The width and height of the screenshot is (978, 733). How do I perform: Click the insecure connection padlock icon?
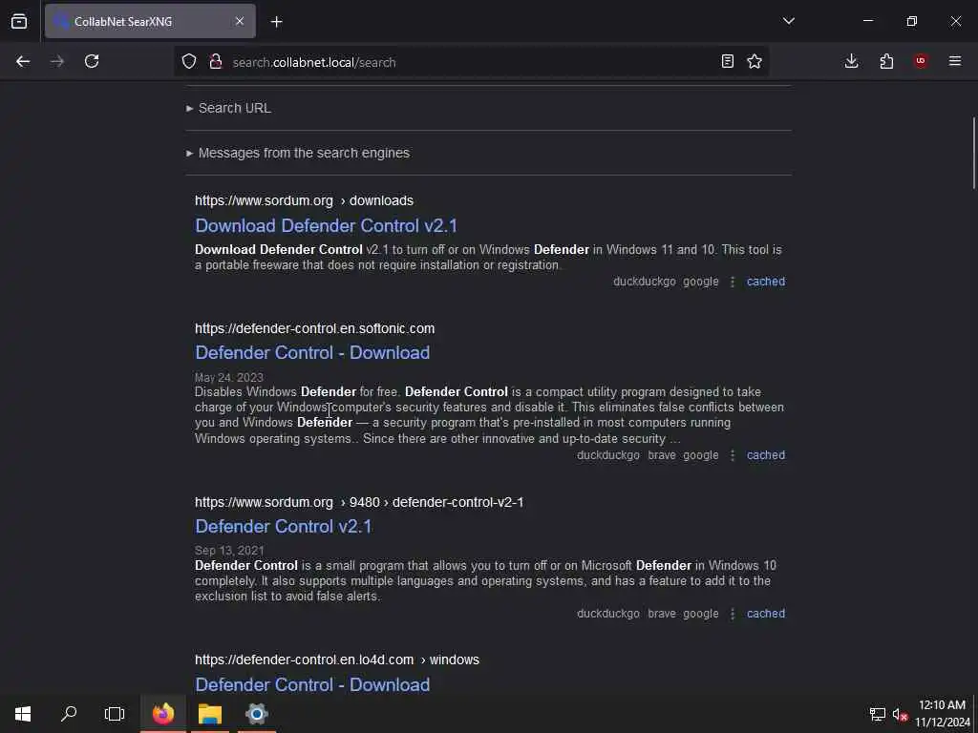click(216, 61)
